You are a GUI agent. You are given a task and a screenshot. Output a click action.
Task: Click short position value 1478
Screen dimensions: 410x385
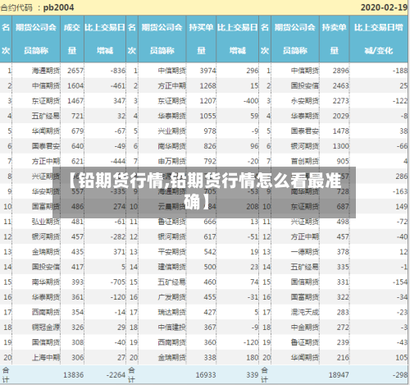click(x=341, y=131)
